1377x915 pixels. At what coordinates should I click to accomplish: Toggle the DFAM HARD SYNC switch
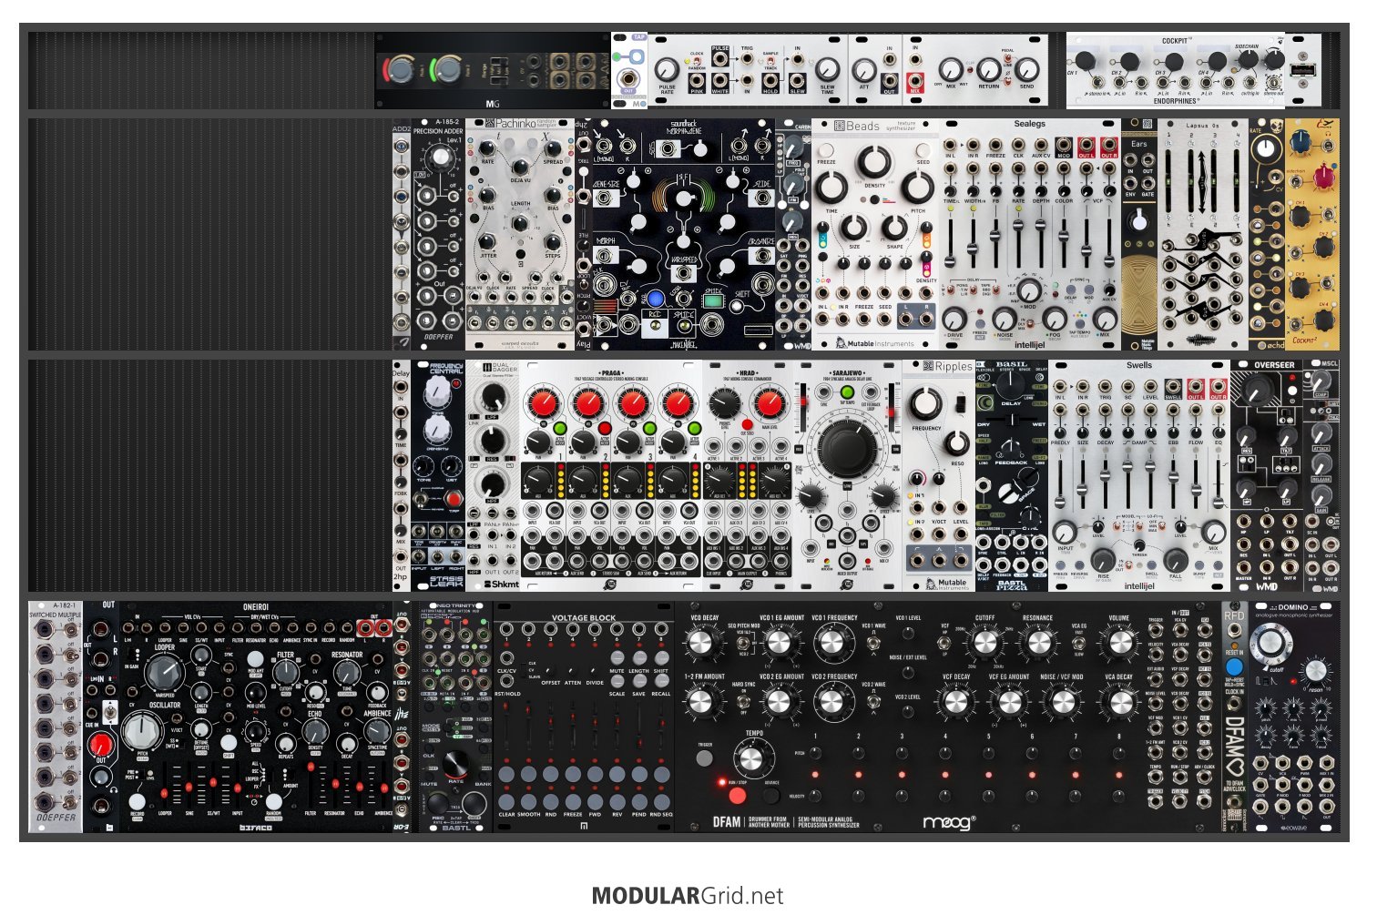coord(743,701)
